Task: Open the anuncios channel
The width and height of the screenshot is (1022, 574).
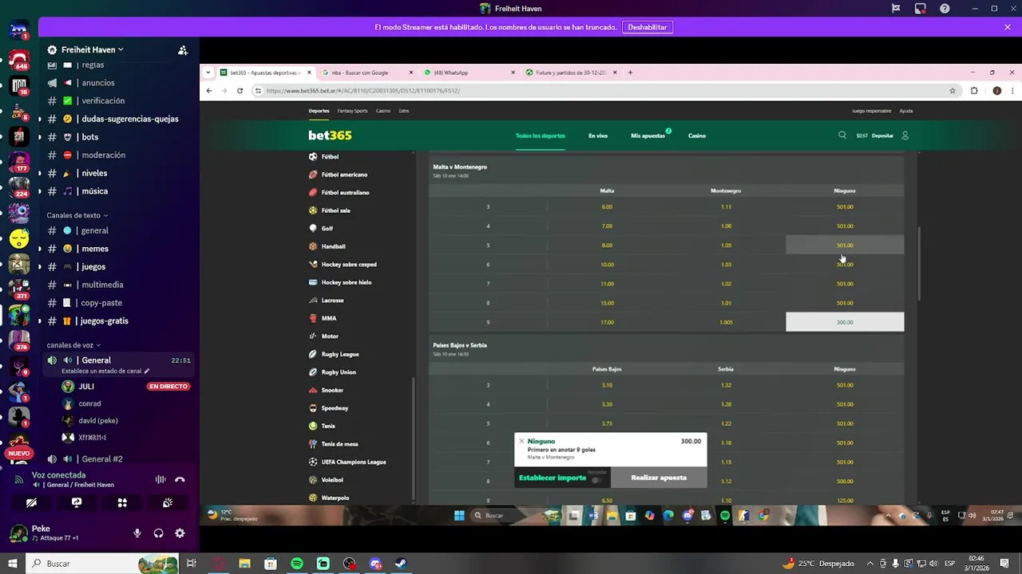Action: (116, 83)
